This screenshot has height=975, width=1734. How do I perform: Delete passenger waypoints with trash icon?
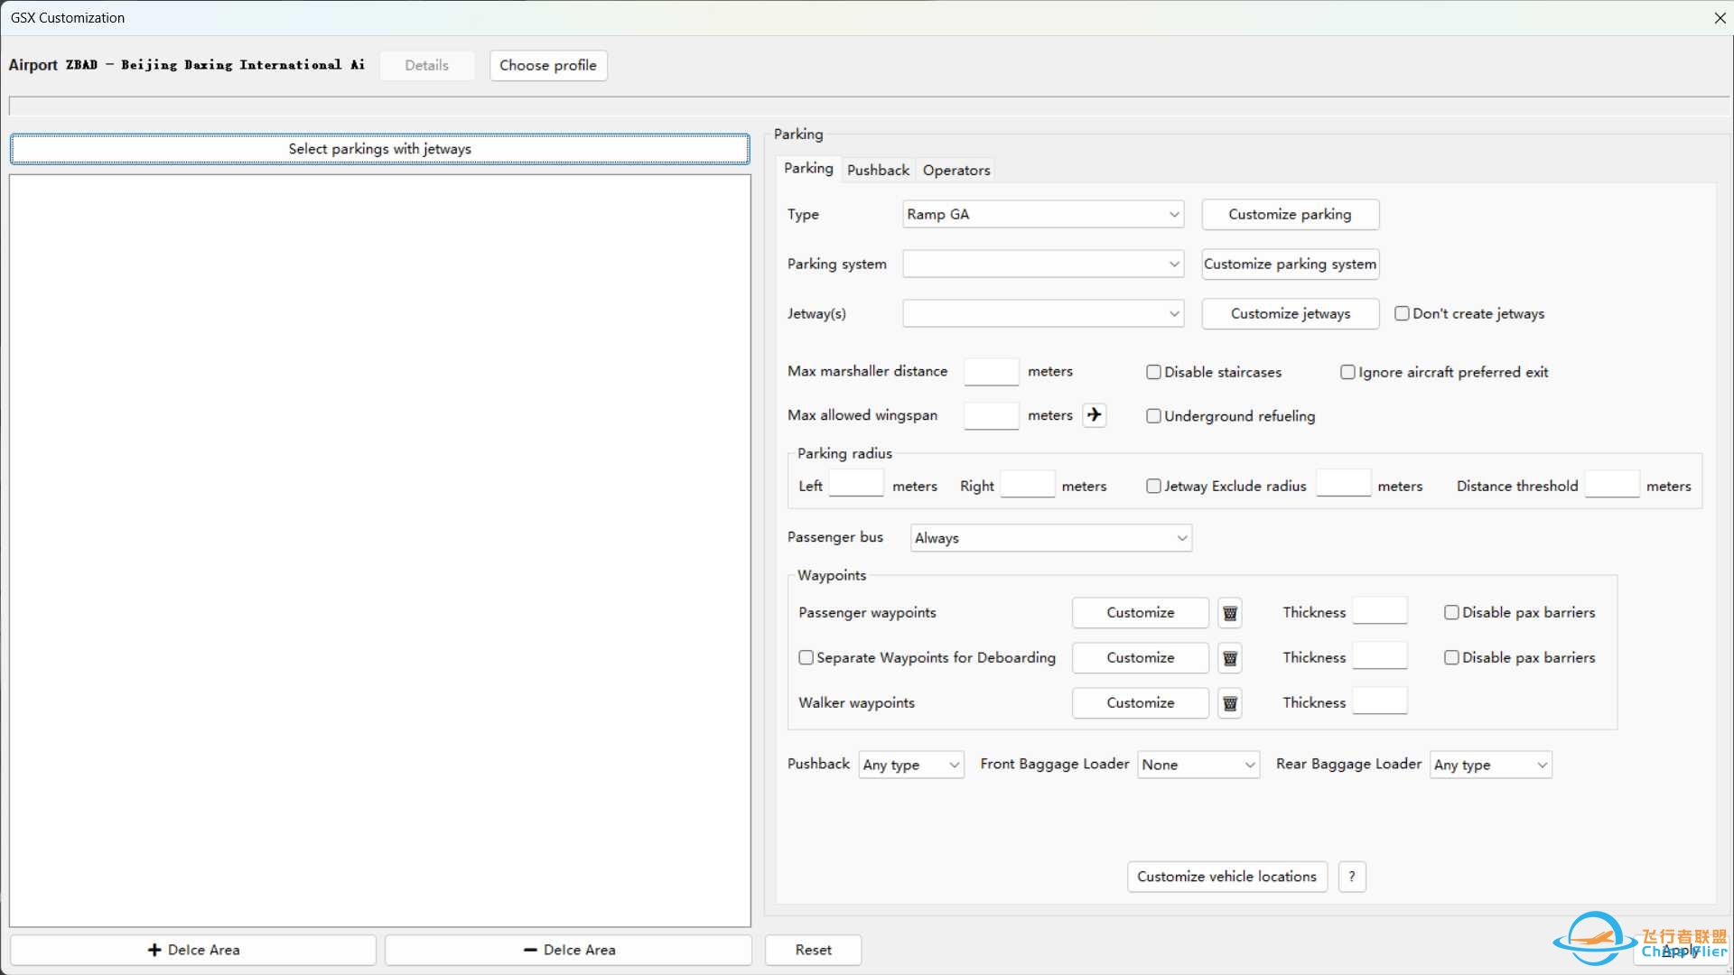[x=1229, y=613]
